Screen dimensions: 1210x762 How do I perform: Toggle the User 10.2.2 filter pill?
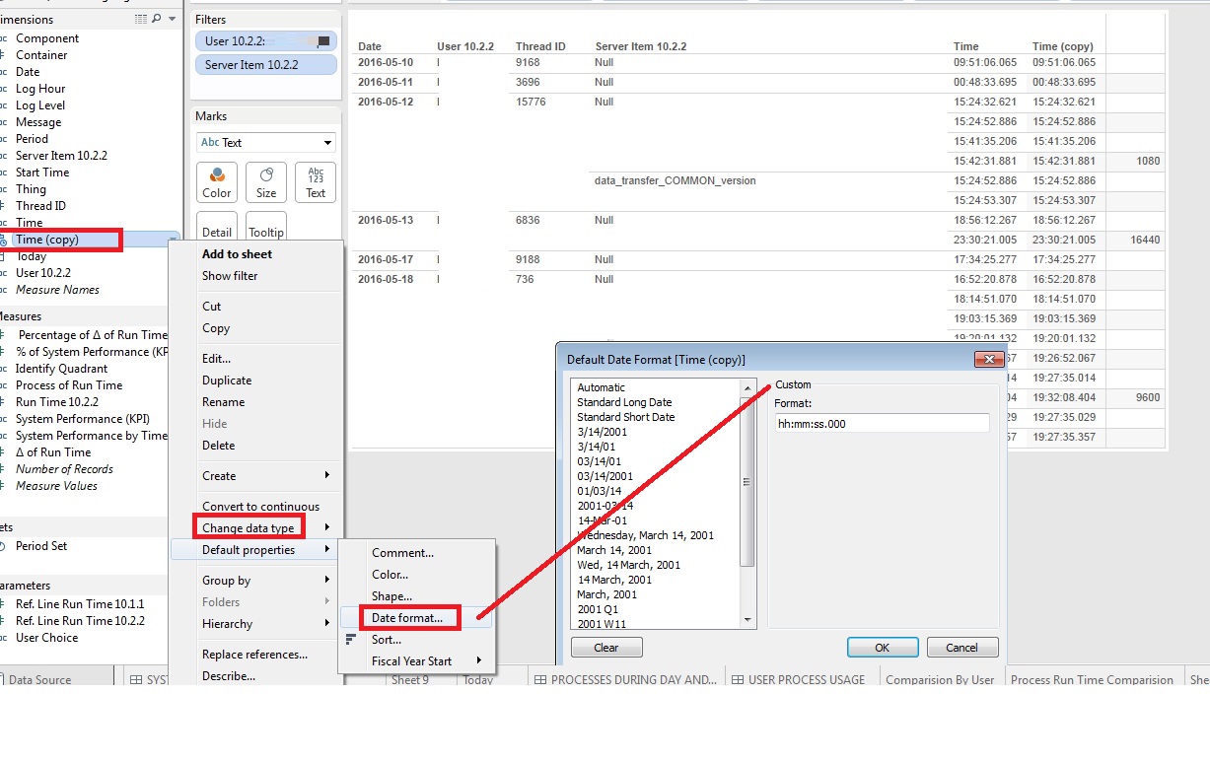[265, 40]
